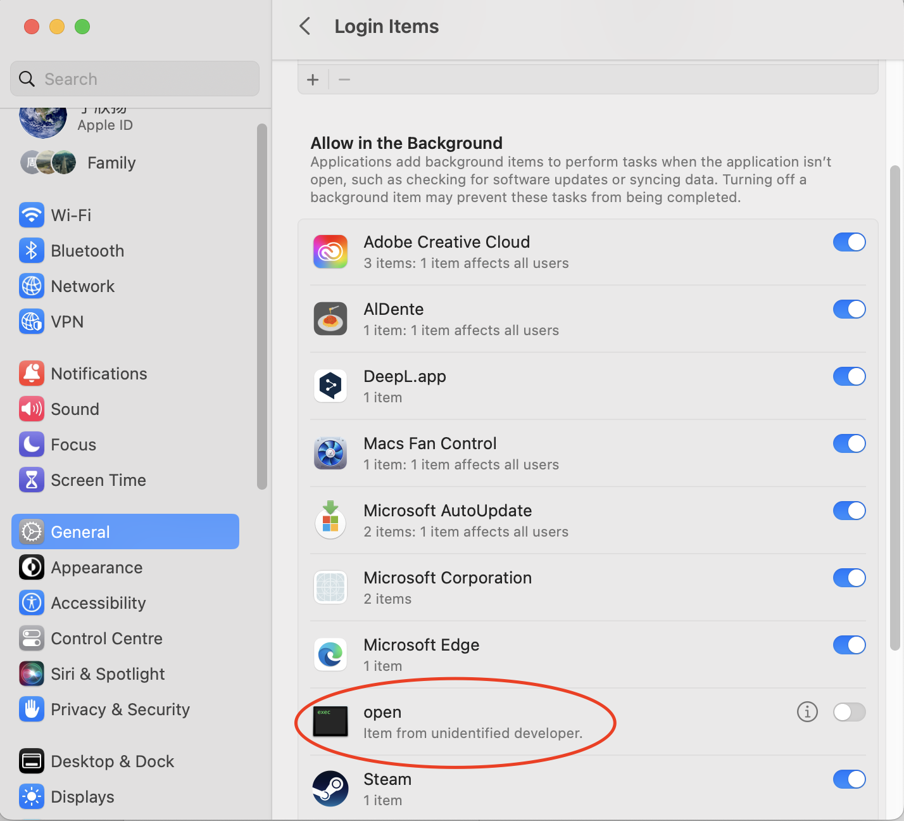Enable the open item from unidentified developer

849,712
